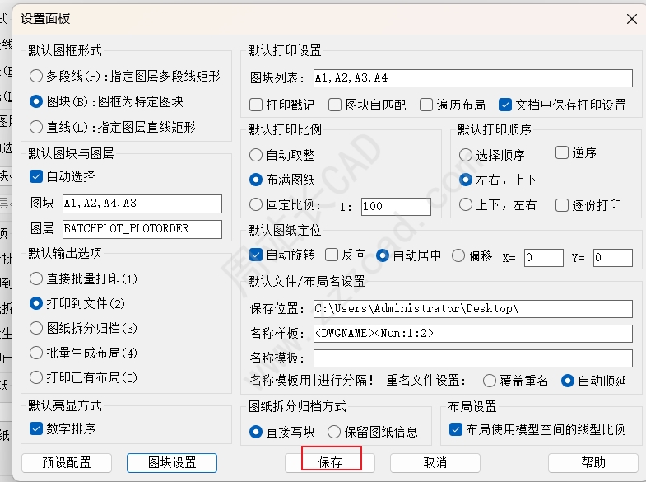Enable the 逆序 print order checkbox
The image size is (646, 482).
coord(562,153)
